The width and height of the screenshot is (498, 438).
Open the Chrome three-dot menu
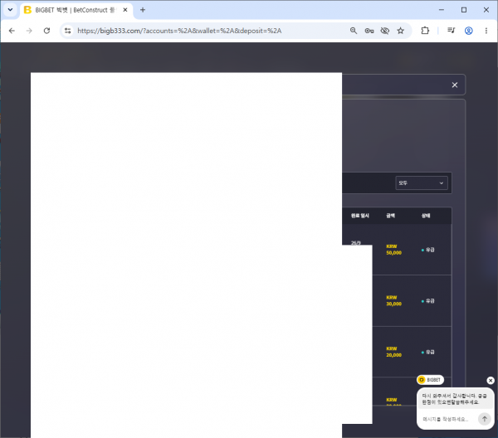coord(486,31)
